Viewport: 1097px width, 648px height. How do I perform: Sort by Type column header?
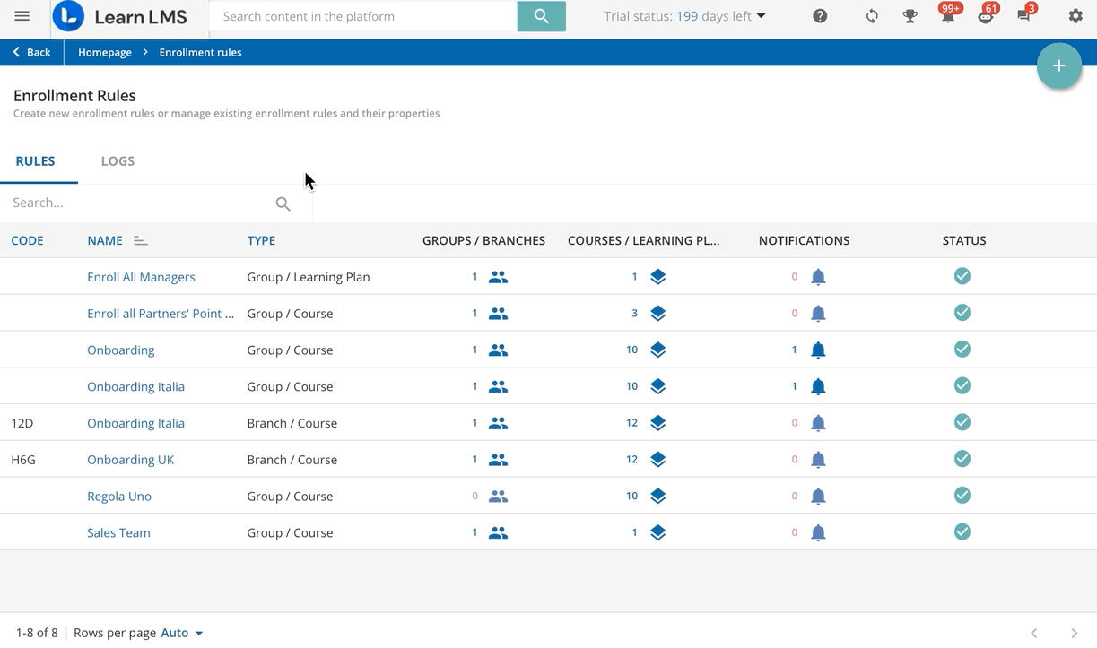(261, 240)
